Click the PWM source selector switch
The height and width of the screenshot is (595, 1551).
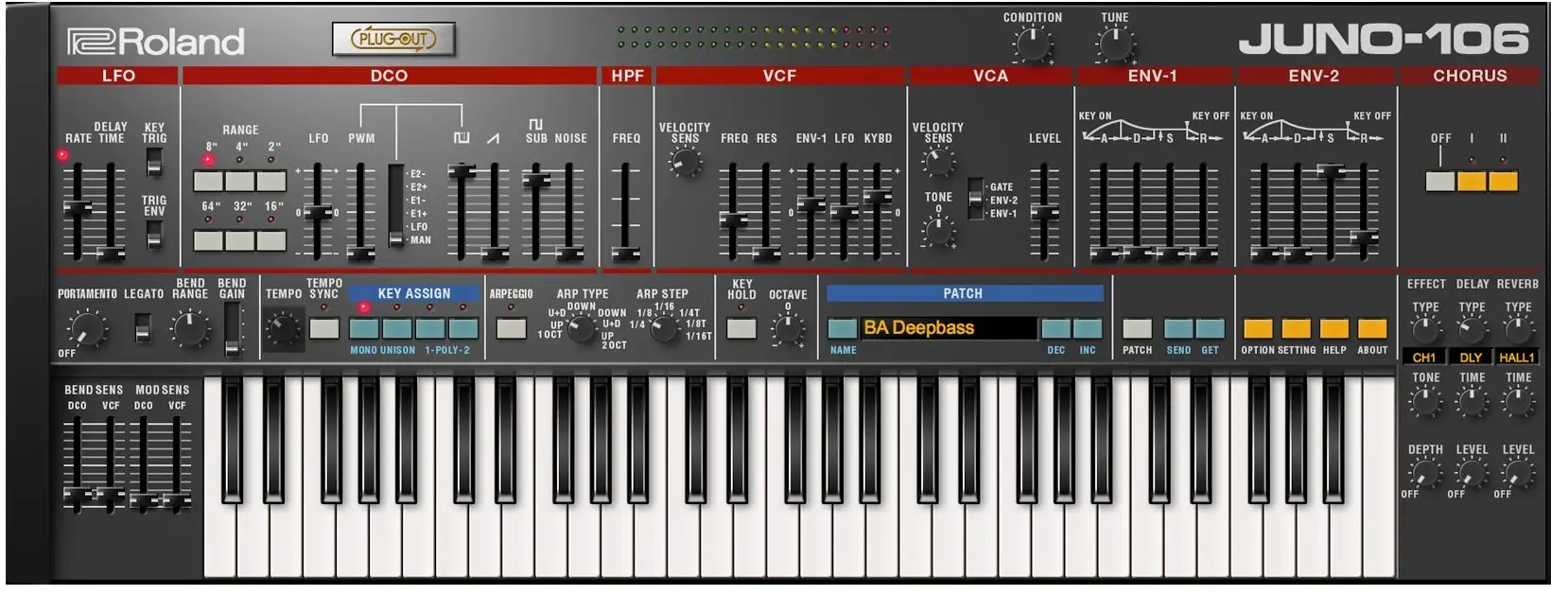pos(396,207)
